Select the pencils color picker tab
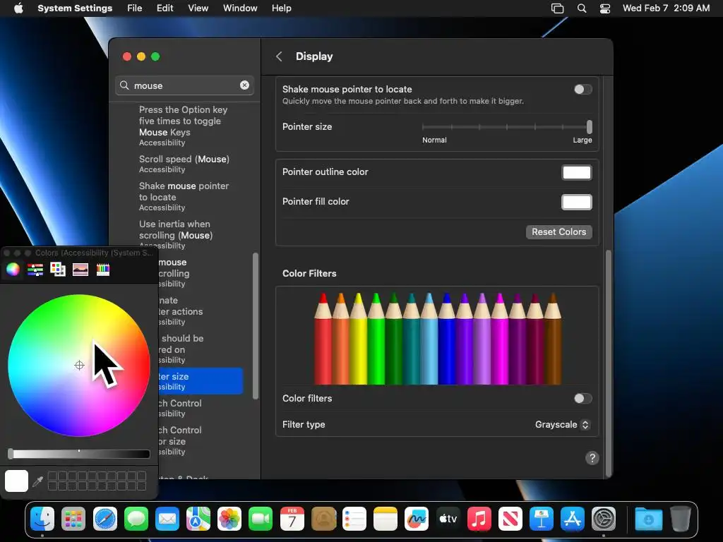The image size is (723, 542). coord(103,269)
